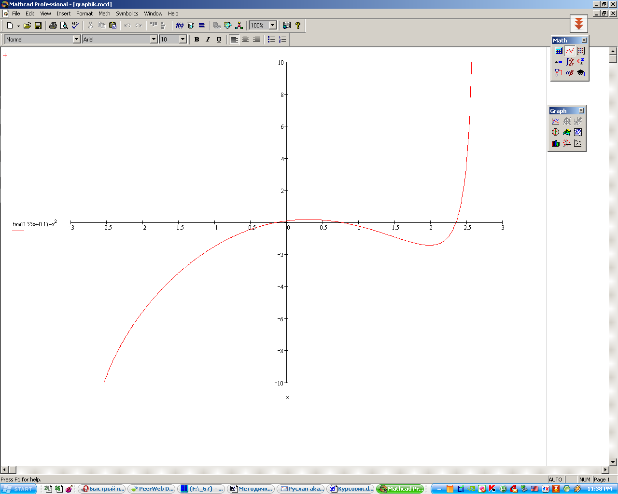Viewport: 618px width, 494px height.
Task: Open the Insert menu
Action: point(63,14)
